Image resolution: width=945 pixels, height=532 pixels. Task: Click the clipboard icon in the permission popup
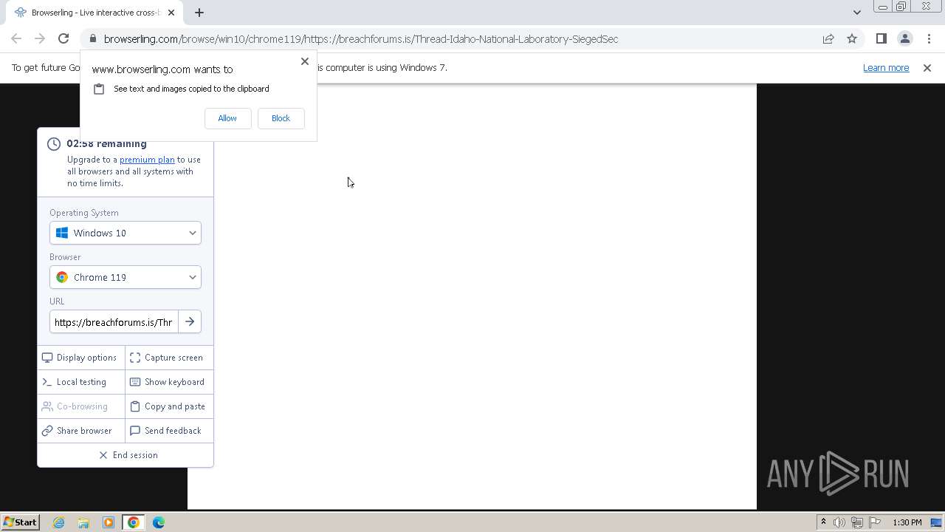coord(99,89)
